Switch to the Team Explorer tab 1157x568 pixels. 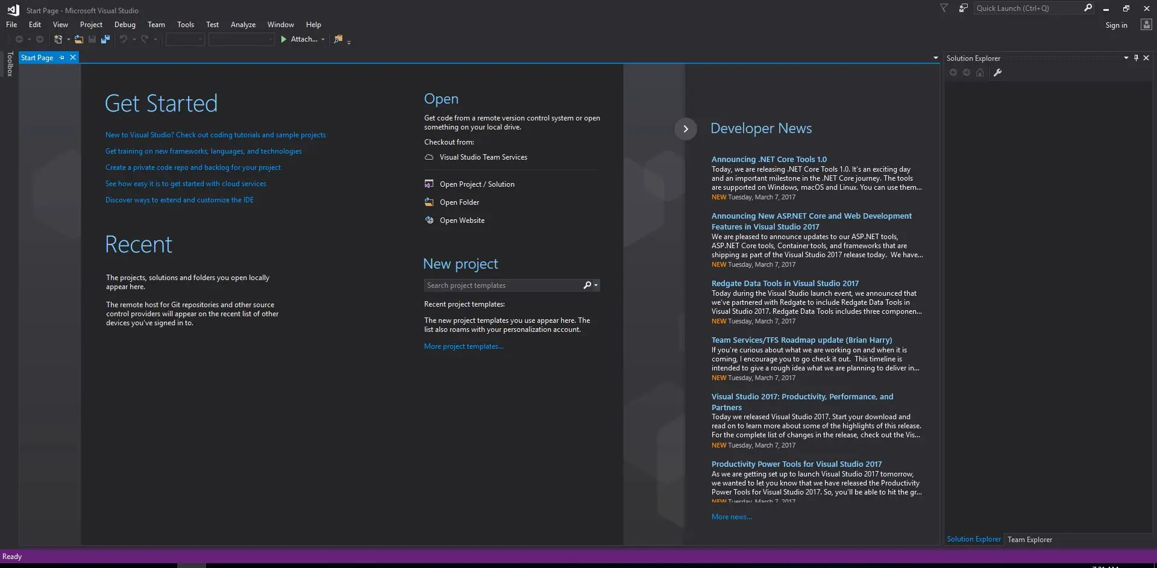pyautogui.click(x=1030, y=540)
